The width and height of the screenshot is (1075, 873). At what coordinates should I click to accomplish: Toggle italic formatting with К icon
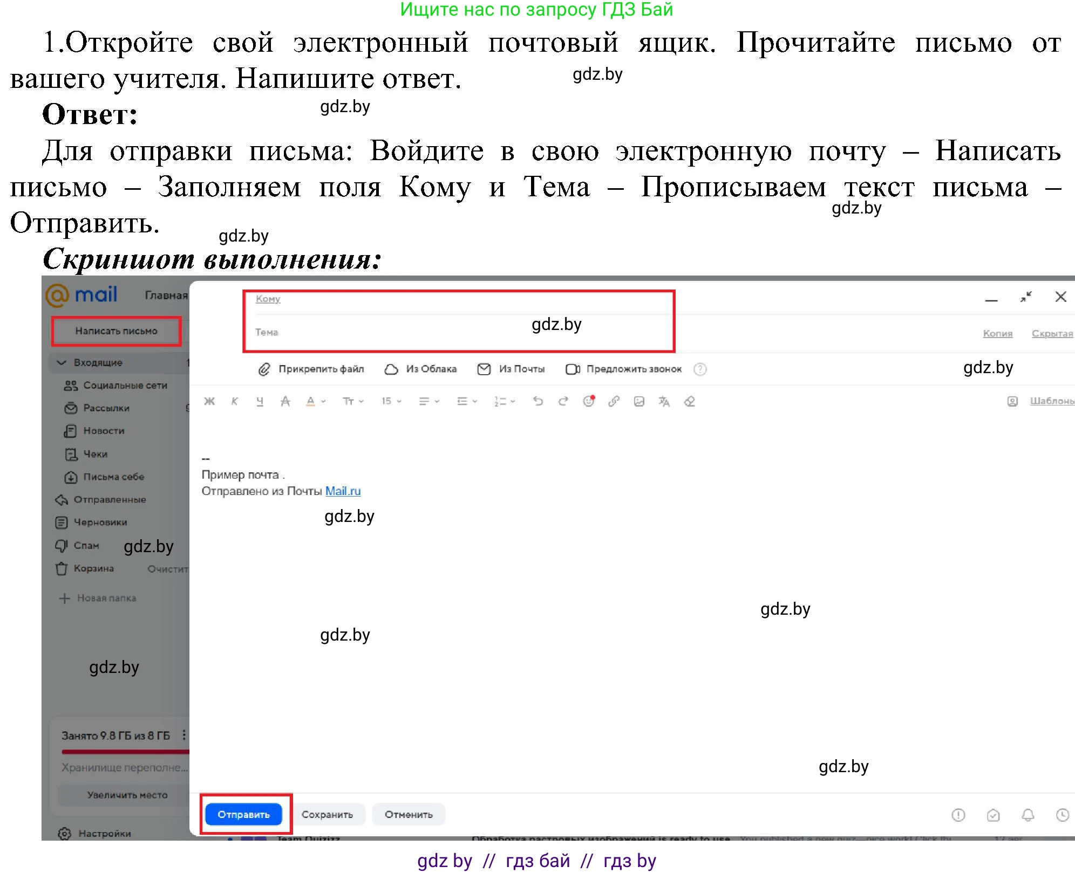point(235,401)
